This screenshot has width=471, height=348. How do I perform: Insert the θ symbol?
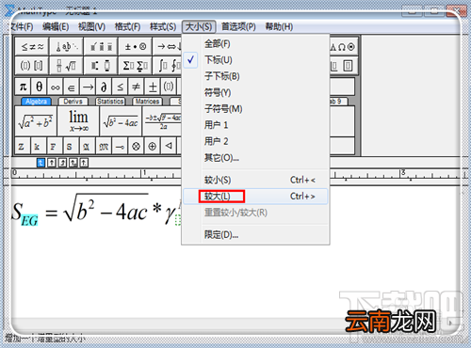[39, 87]
